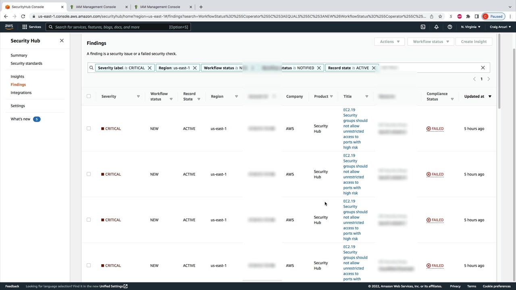Click the Feedback link in footer
The height and width of the screenshot is (290, 516).
(x=12, y=286)
